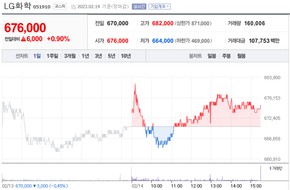Click the 14:00 time axis label
The width and height of the screenshot is (290, 190).
point(236,186)
